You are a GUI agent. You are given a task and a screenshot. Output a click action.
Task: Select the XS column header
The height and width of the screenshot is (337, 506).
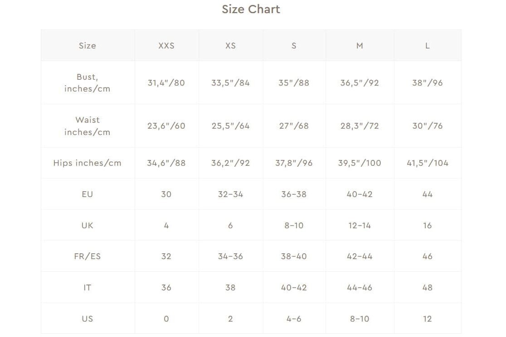click(230, 46)
